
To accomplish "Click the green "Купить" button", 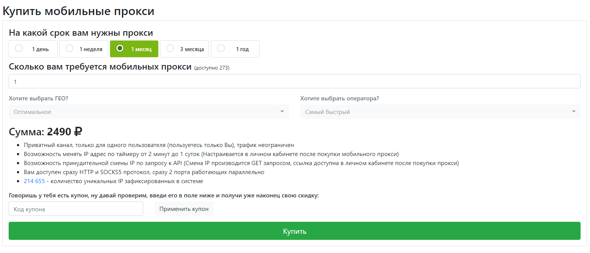I will pyautogui.click(x=295, y=231).
